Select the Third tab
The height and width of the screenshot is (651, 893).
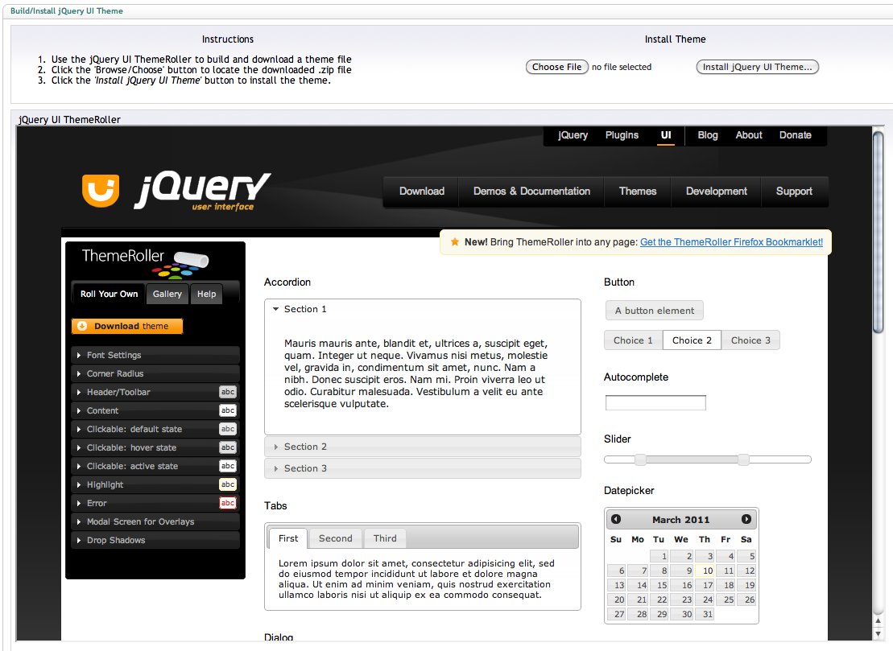(385, 538)
